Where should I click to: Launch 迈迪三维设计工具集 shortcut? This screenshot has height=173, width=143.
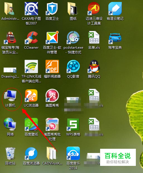click(94, 9)
